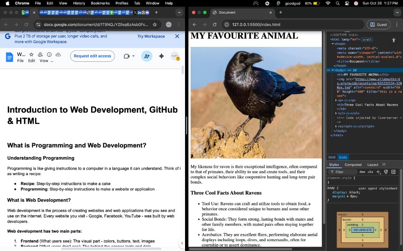Add new tab in Docs Chrome window
Image resolution: width=403 pixels, height=251 pixels.
click(156, 12)
